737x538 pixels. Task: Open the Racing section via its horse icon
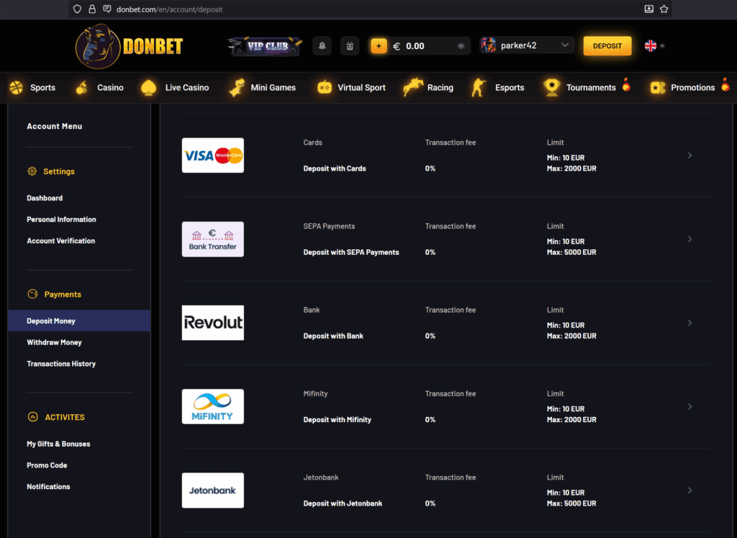412,87
